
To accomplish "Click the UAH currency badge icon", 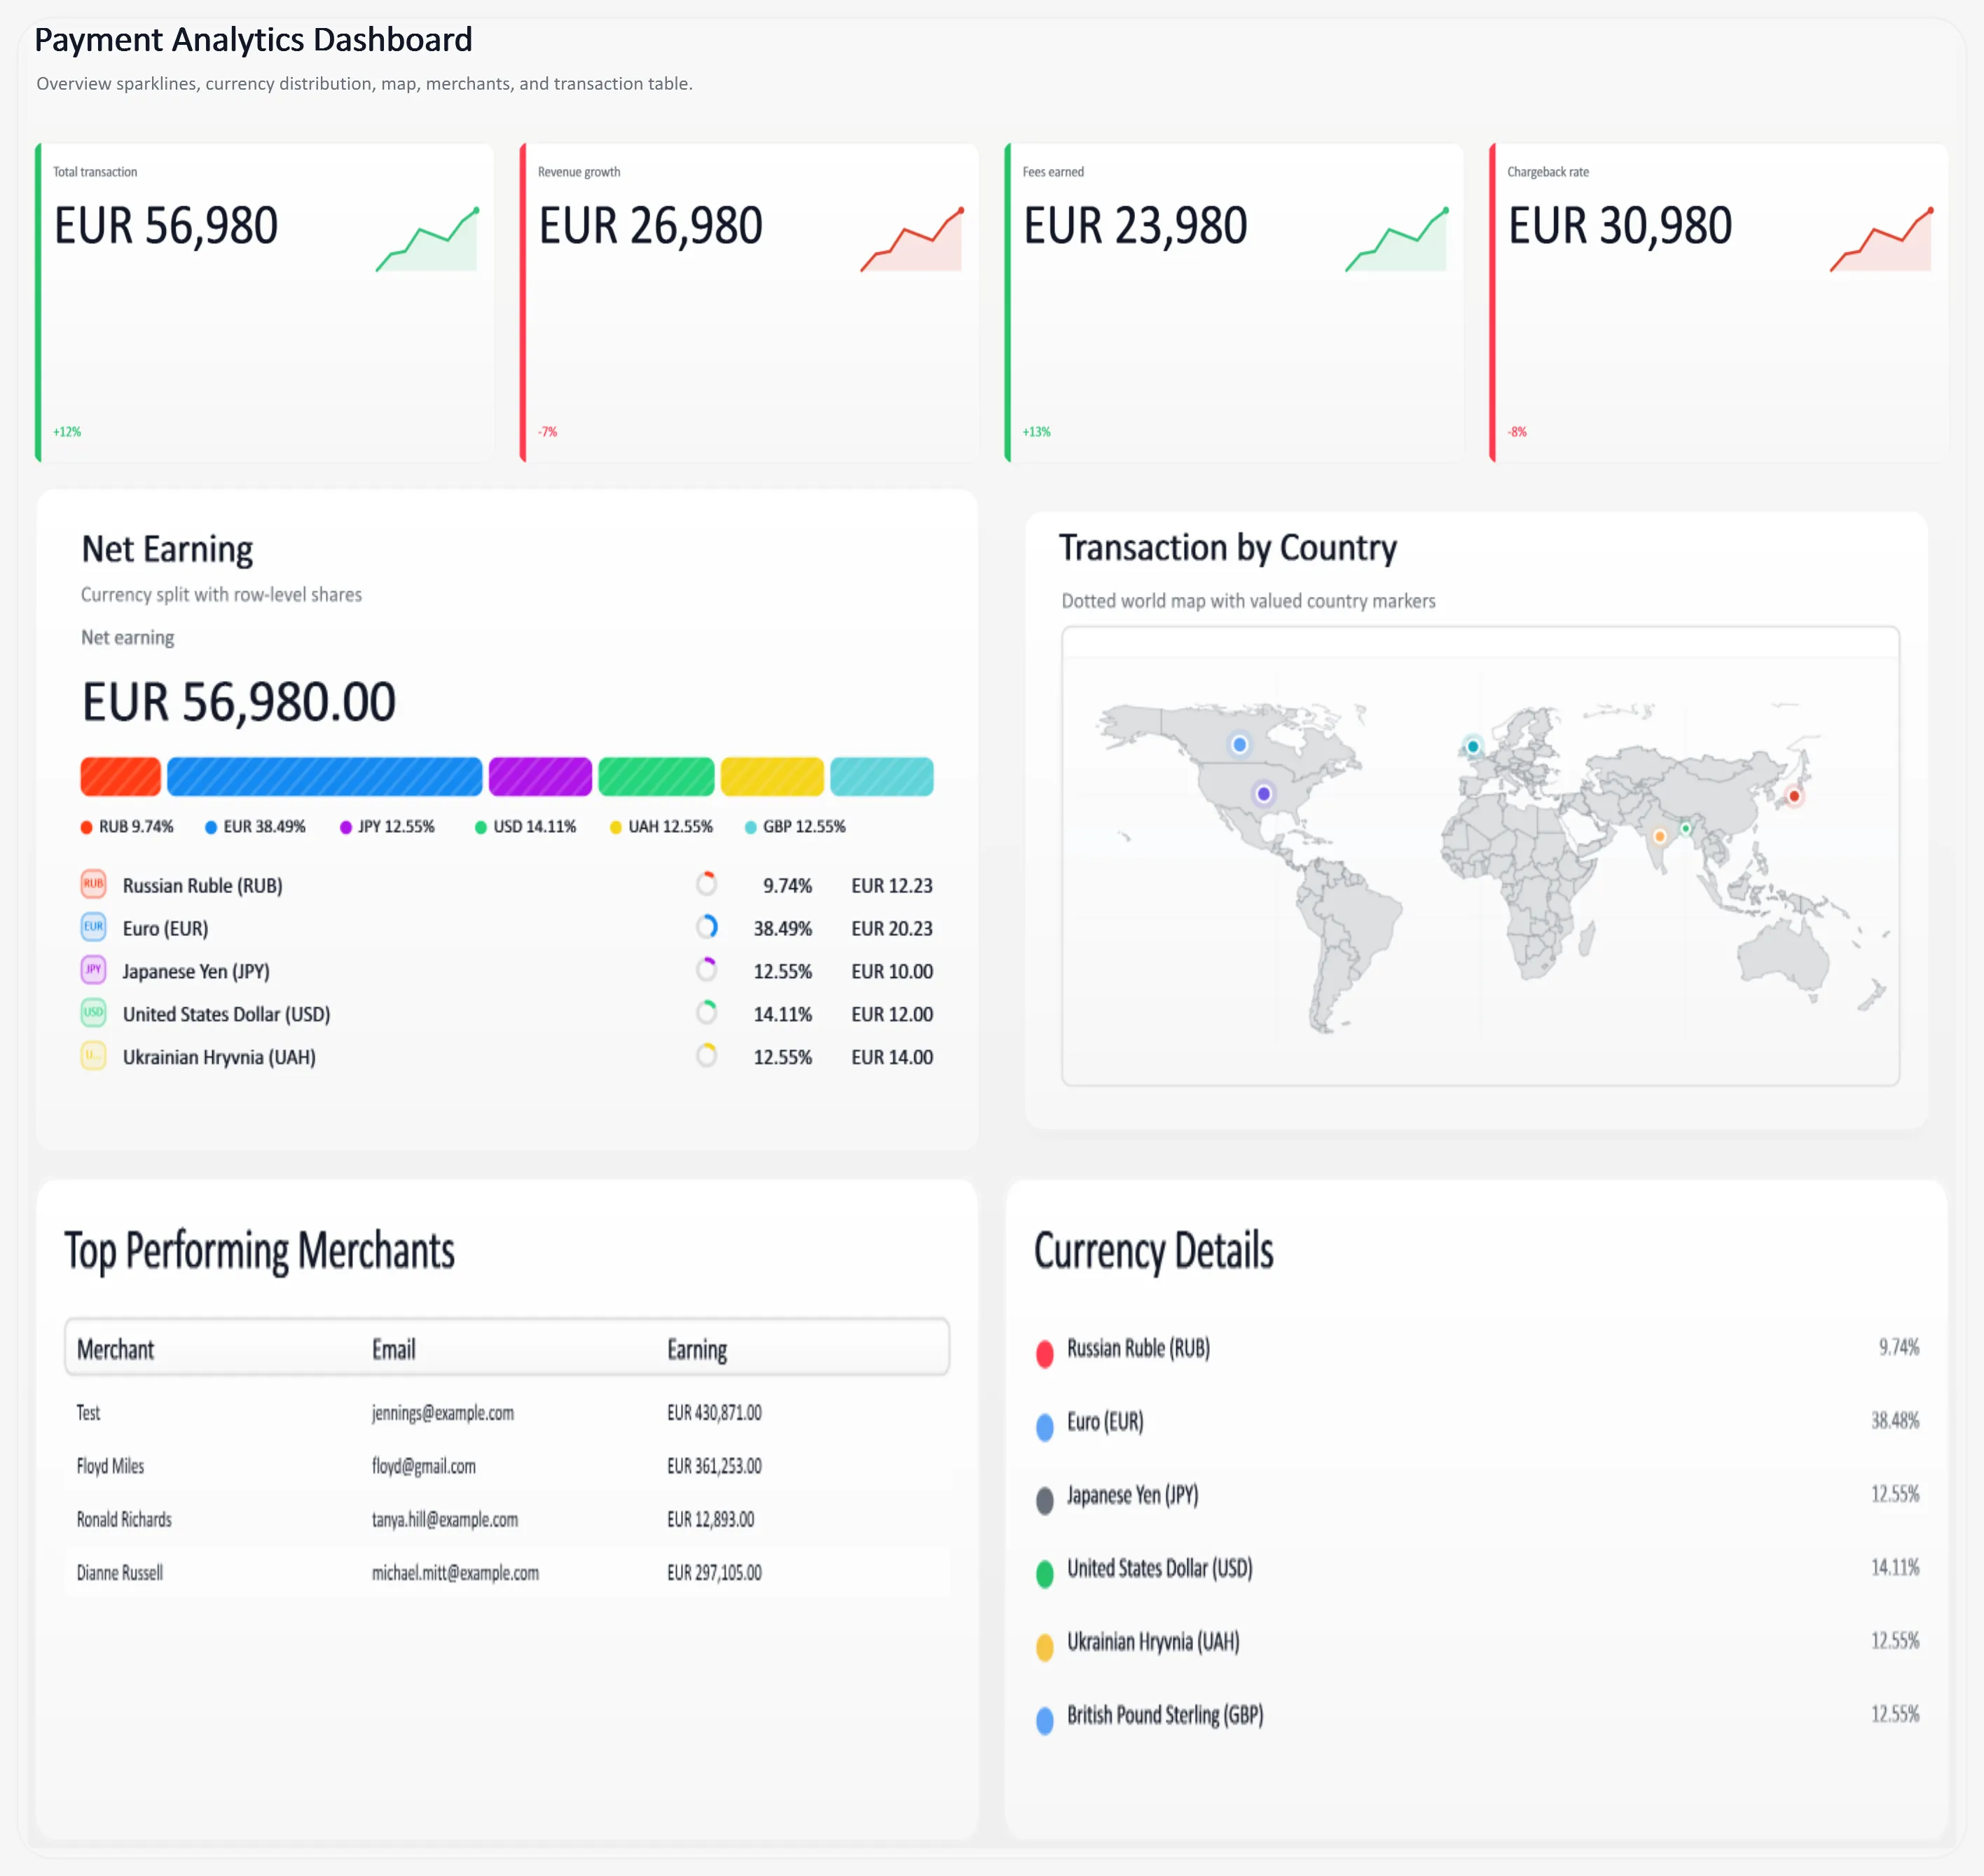I will 93,1056.
